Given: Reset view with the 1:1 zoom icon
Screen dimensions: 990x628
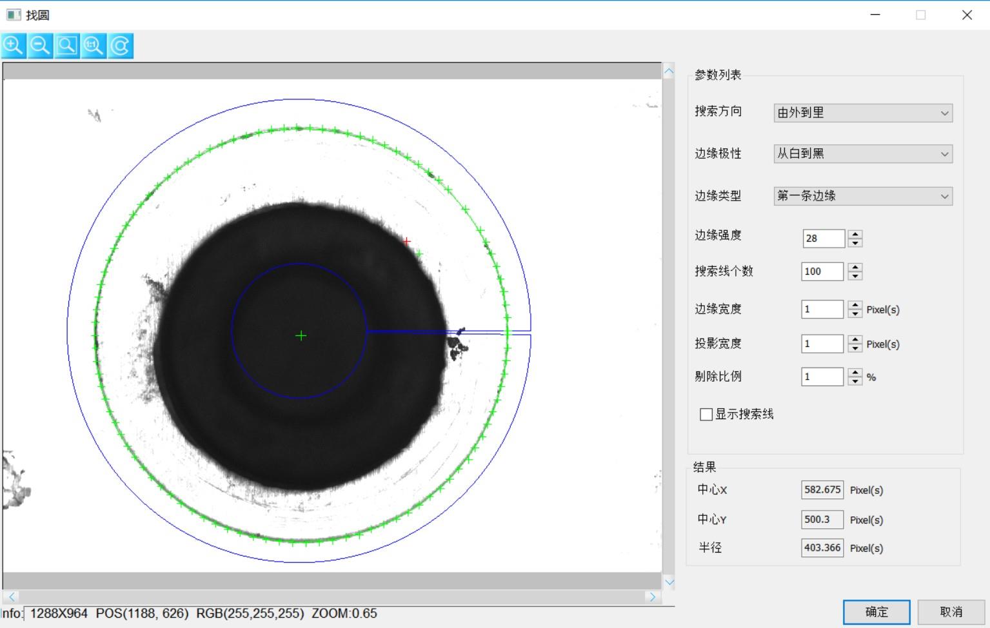Looking at the screenshot, I should click(x=94, y=46).
